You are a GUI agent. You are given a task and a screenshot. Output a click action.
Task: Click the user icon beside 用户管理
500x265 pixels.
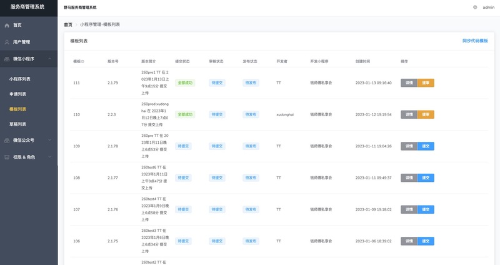click(7, 42)
